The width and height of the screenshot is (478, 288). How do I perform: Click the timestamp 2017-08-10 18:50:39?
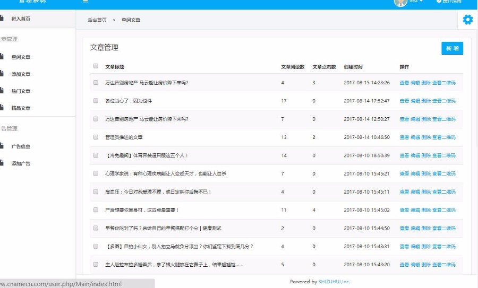(366, 155)
